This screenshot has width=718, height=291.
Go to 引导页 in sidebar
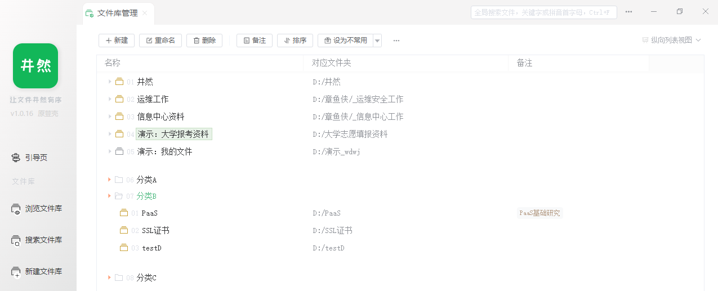click(29, 158)
